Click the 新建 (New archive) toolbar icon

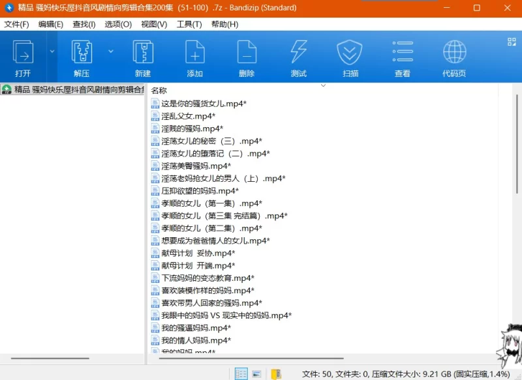pos(143,57)
